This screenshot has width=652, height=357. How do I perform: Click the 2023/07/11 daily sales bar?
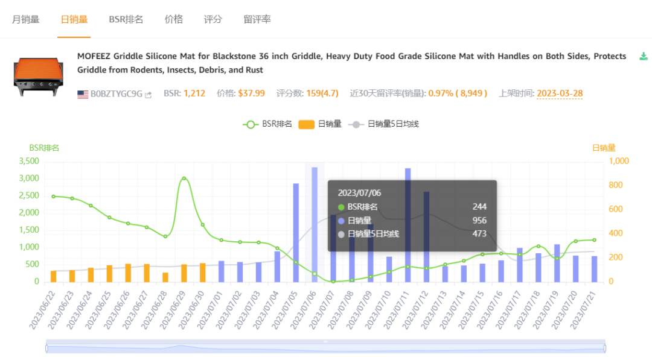(408, 225)
